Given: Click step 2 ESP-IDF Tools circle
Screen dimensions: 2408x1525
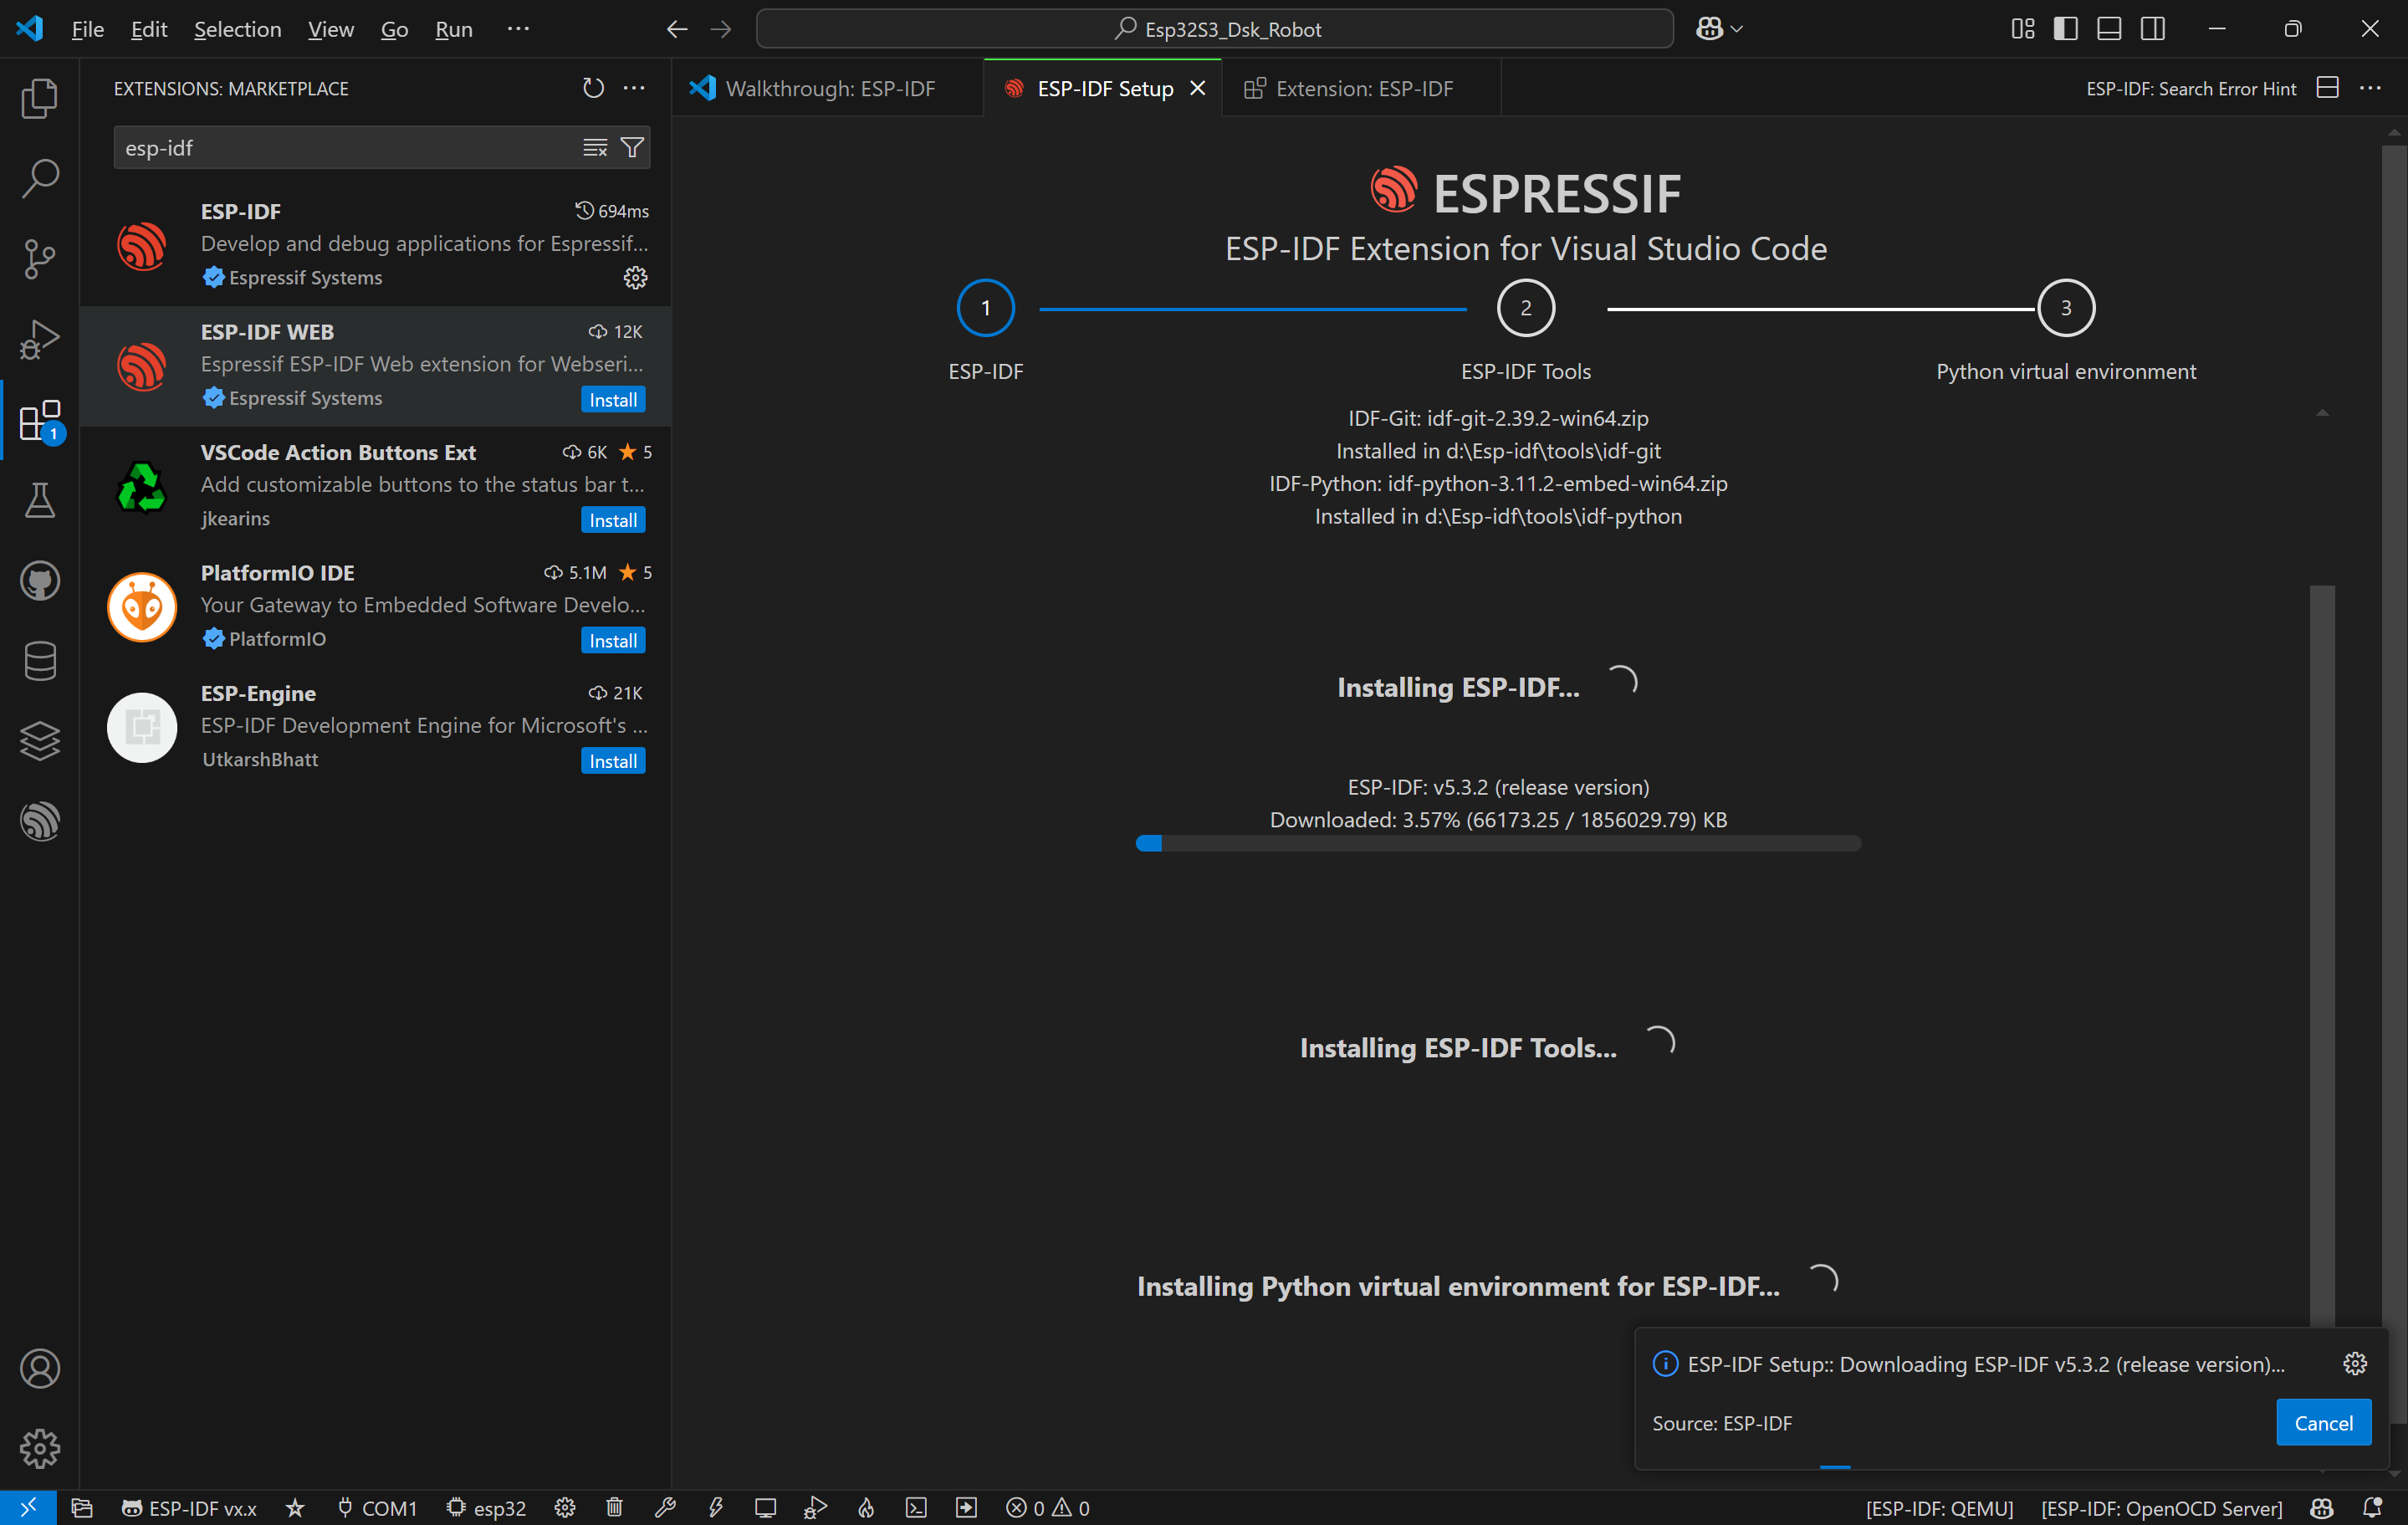Looking at the screenshot, I should [1526, 308].
